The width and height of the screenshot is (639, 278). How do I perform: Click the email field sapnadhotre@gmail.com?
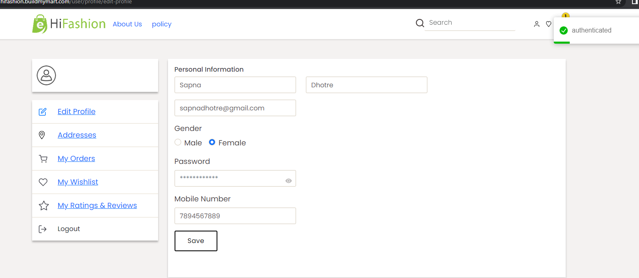235,108
